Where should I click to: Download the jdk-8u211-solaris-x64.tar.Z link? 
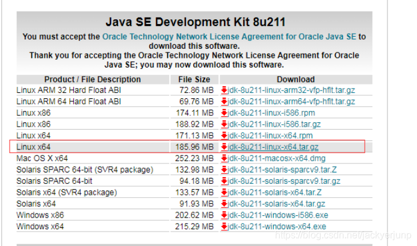click(275, 192)
